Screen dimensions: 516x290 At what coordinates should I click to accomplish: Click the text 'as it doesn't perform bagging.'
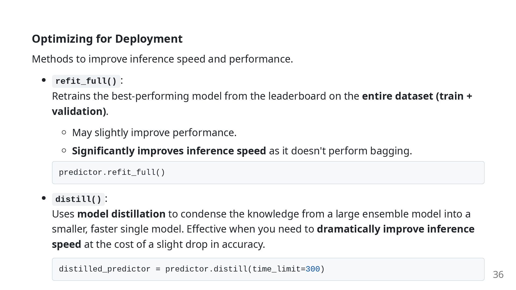point(341,151)
